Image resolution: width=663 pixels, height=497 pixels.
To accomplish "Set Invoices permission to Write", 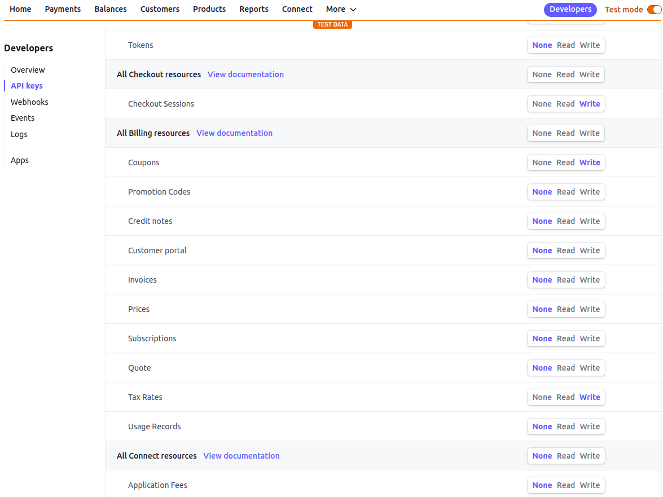I will pos(590,280).
